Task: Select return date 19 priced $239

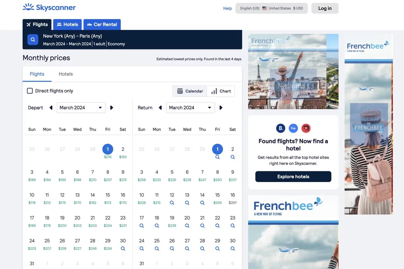Action: (x=172, y=221)
